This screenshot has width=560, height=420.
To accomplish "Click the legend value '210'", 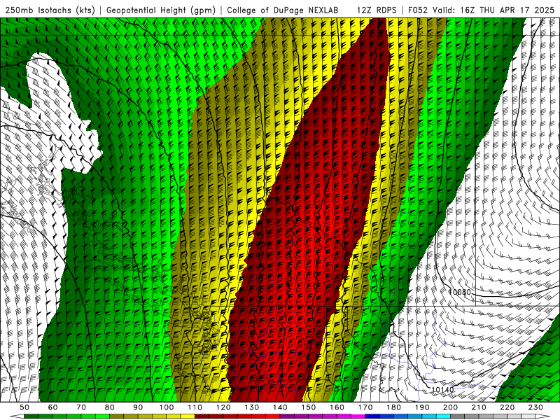I will (479, 407).
